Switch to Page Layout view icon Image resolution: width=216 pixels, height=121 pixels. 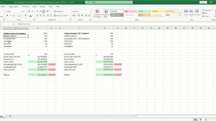click(200, 120)
